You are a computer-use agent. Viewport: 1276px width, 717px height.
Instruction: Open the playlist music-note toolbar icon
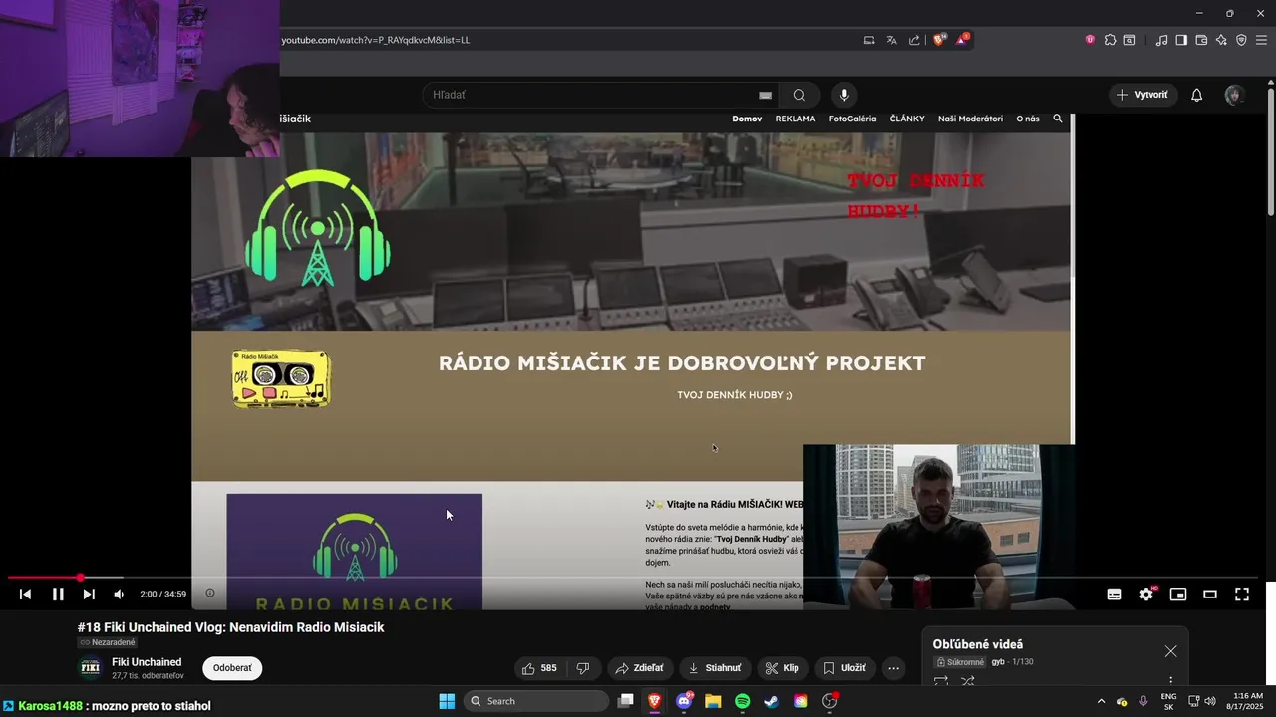tap(1162, 40)
